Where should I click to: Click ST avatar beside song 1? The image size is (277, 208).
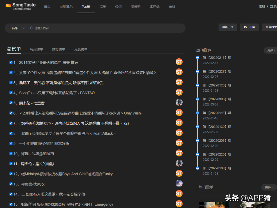(x=179, y=62)
